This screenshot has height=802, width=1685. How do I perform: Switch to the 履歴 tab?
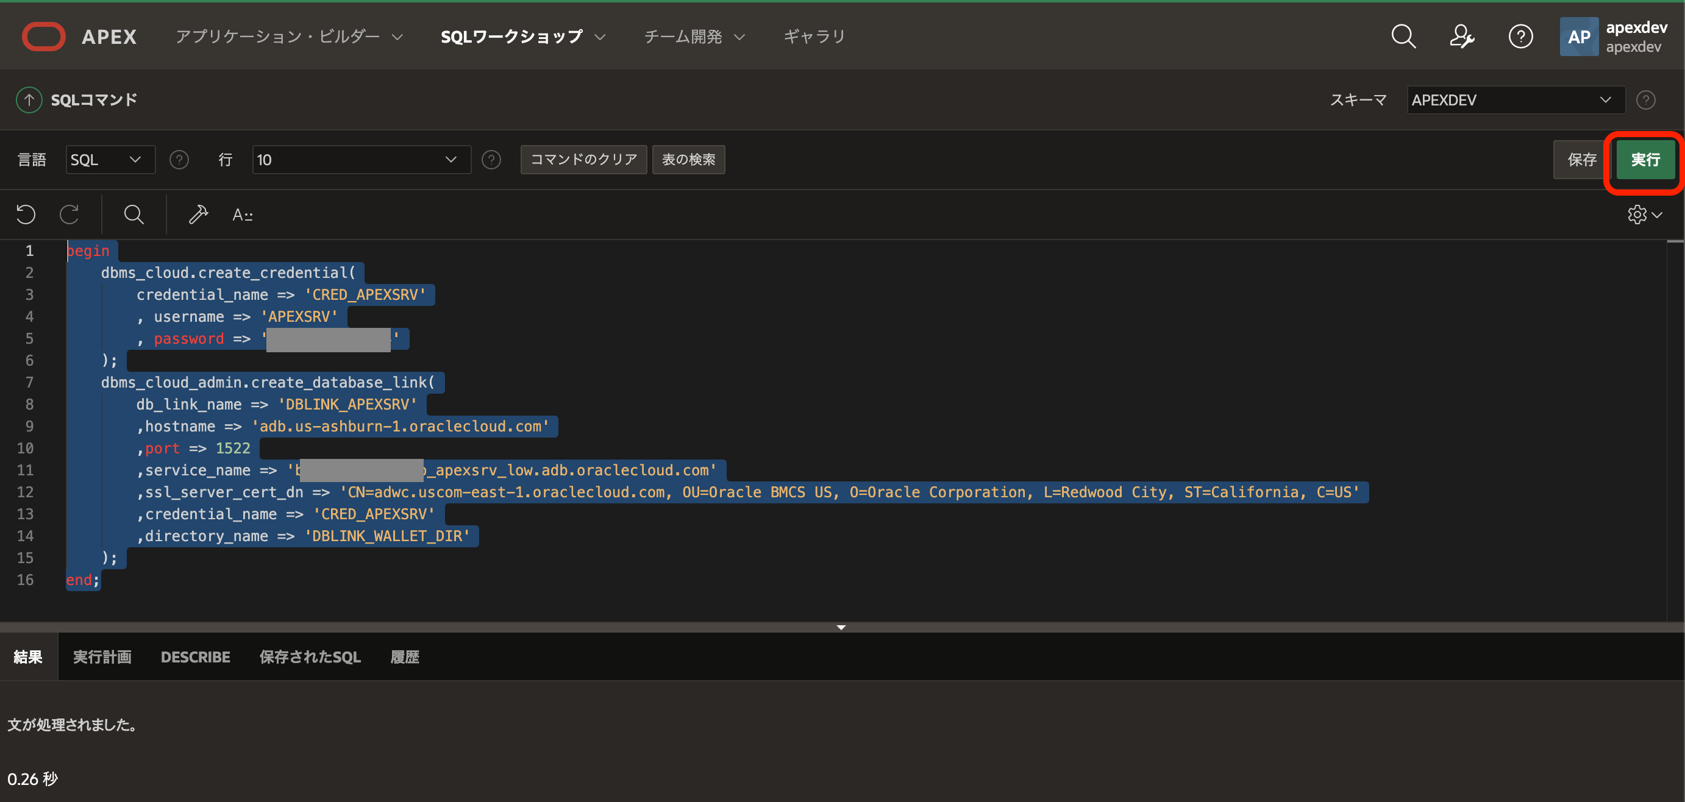[x=404, y=657]
